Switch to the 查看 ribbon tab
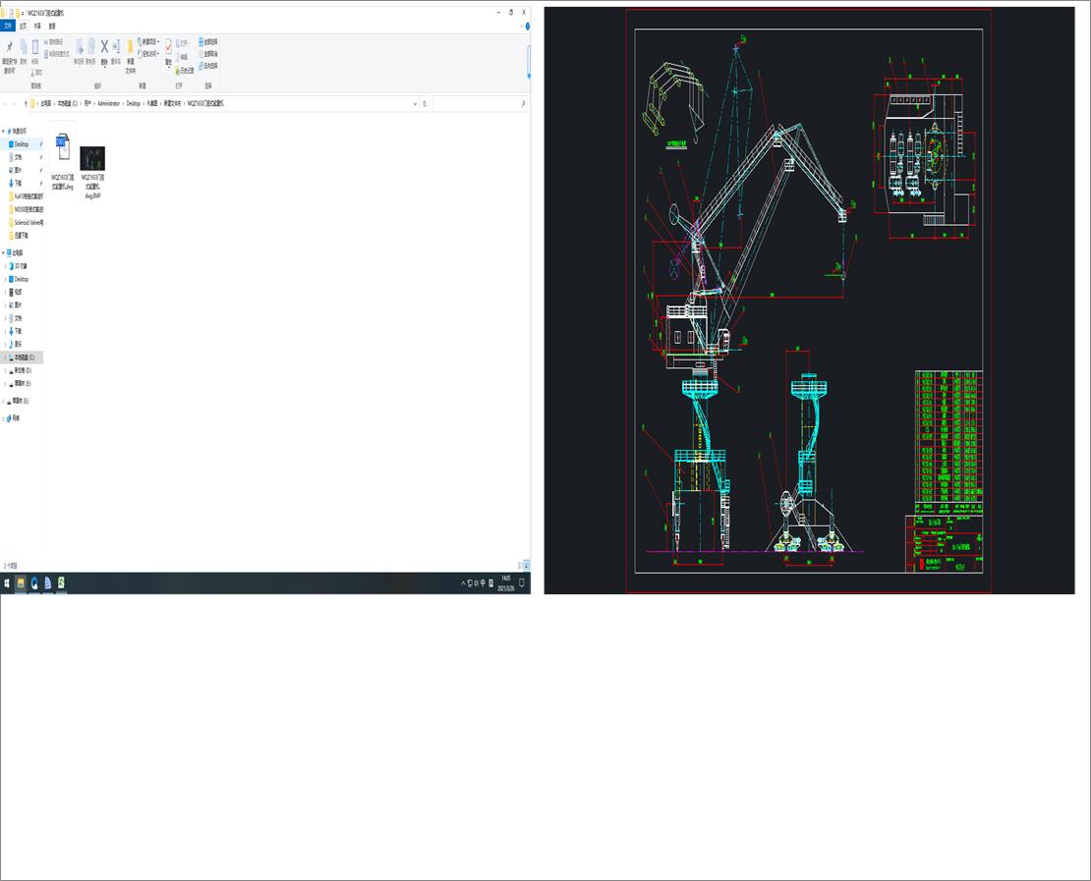1091x881 pixels. 51,26
